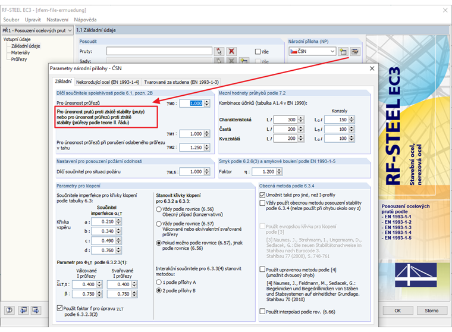Toggle Umožnit také pro jiné, než I-profily
Viewport: 452px width, 332px height.
(262, 195)
